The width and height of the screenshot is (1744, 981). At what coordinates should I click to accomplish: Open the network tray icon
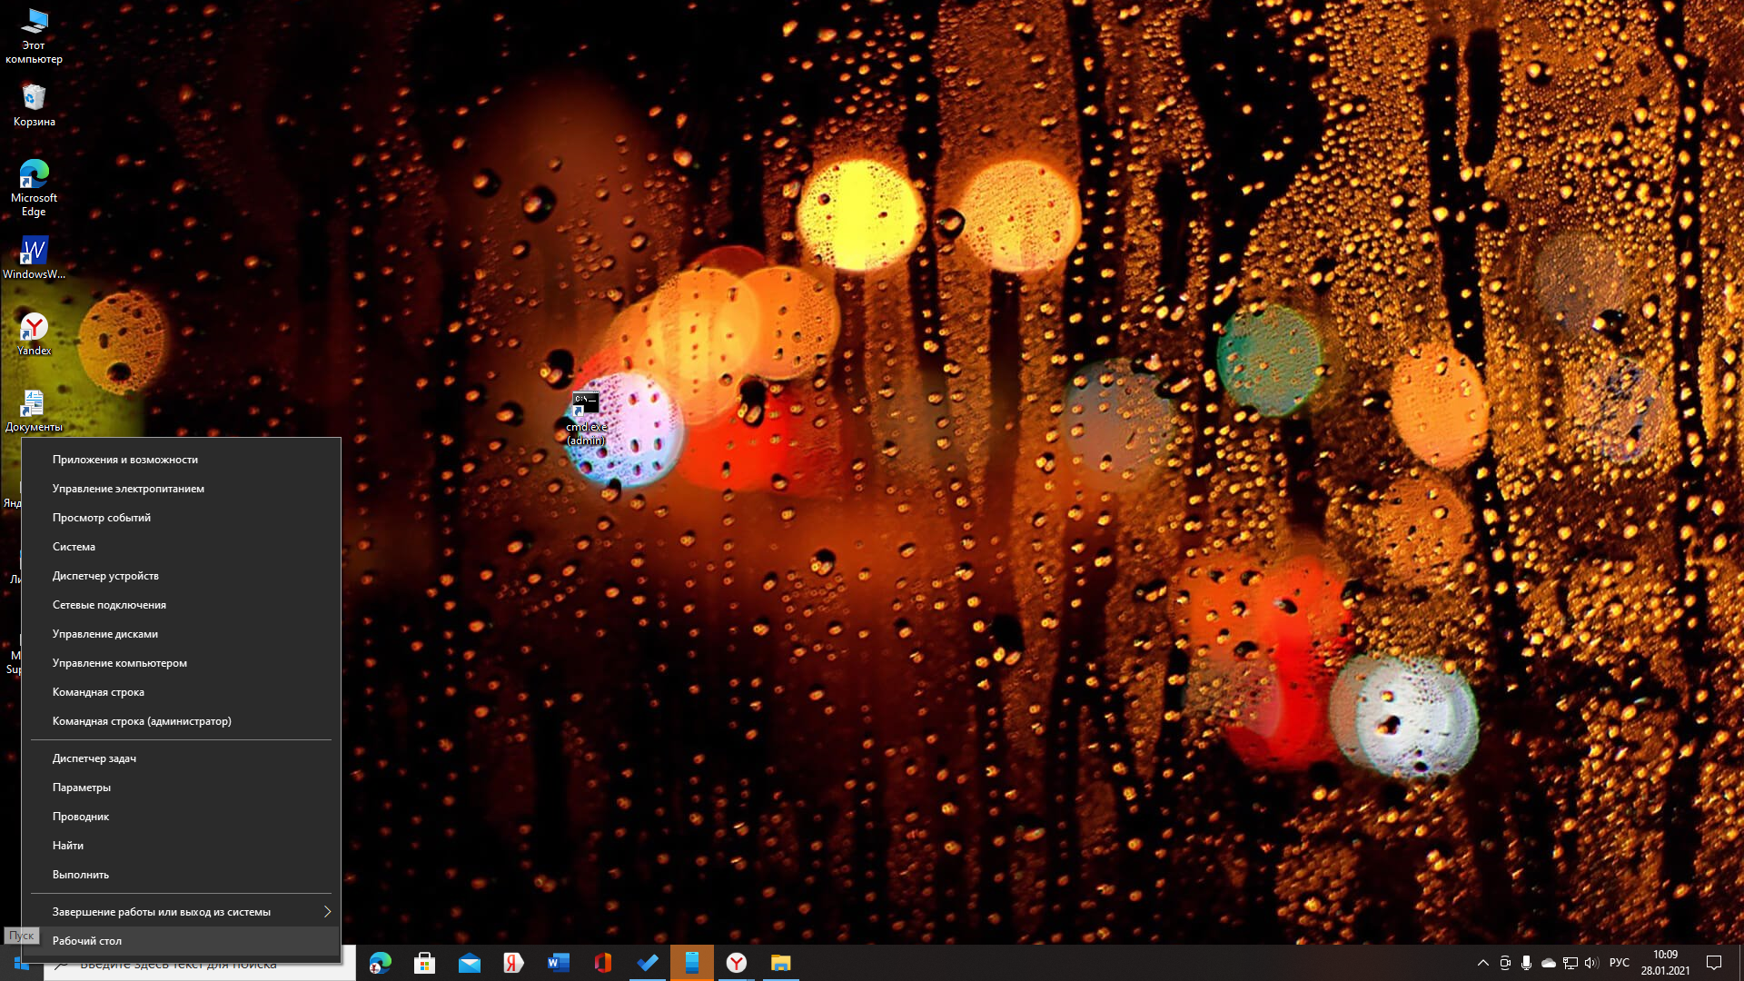[1571, 963]
